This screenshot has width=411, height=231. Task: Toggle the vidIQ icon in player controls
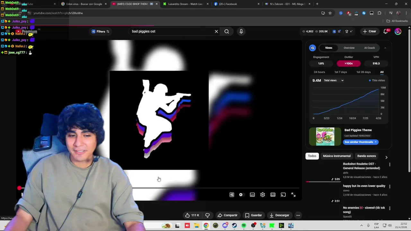click(x=232, y=195)
